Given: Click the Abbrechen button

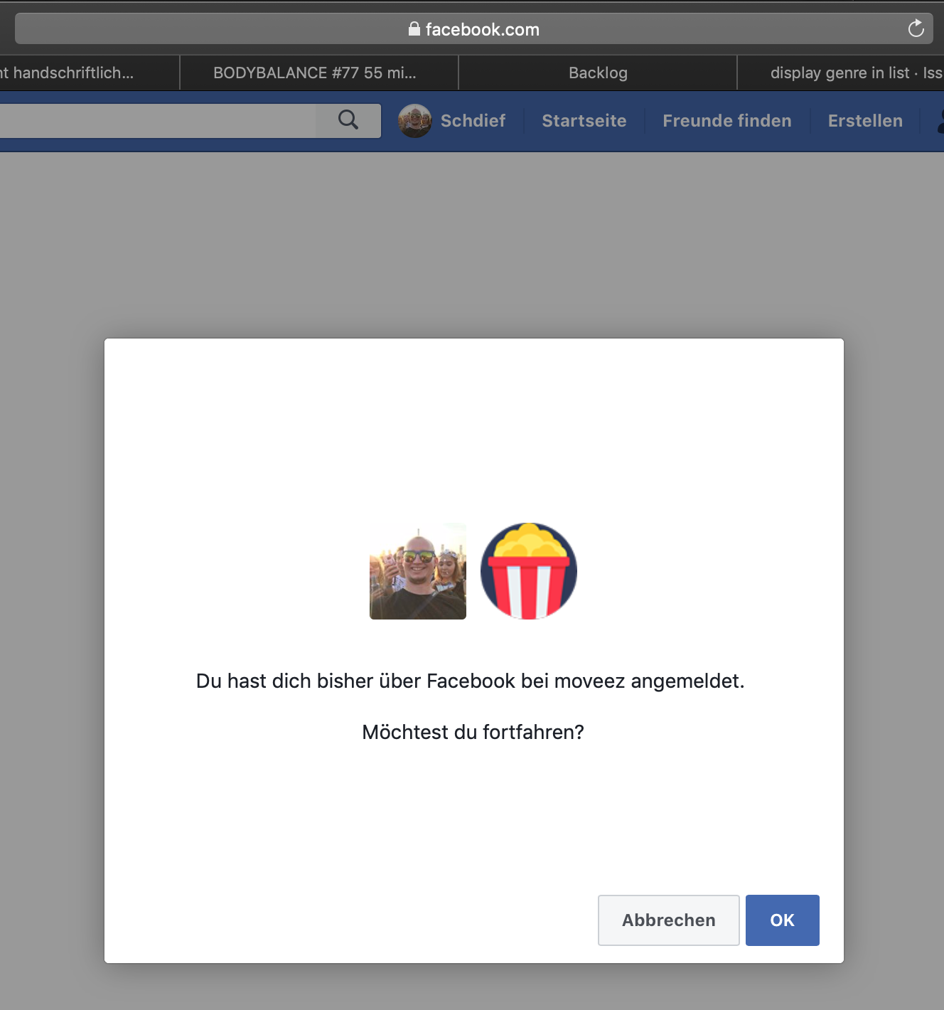Looking at the screenshot, I should [668, 920].
